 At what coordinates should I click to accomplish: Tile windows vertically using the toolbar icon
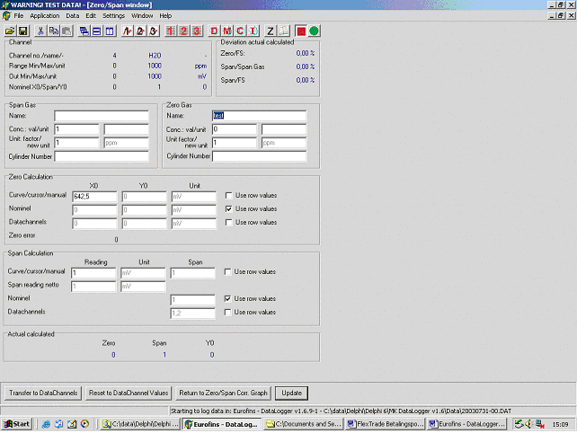click(110, 31)
